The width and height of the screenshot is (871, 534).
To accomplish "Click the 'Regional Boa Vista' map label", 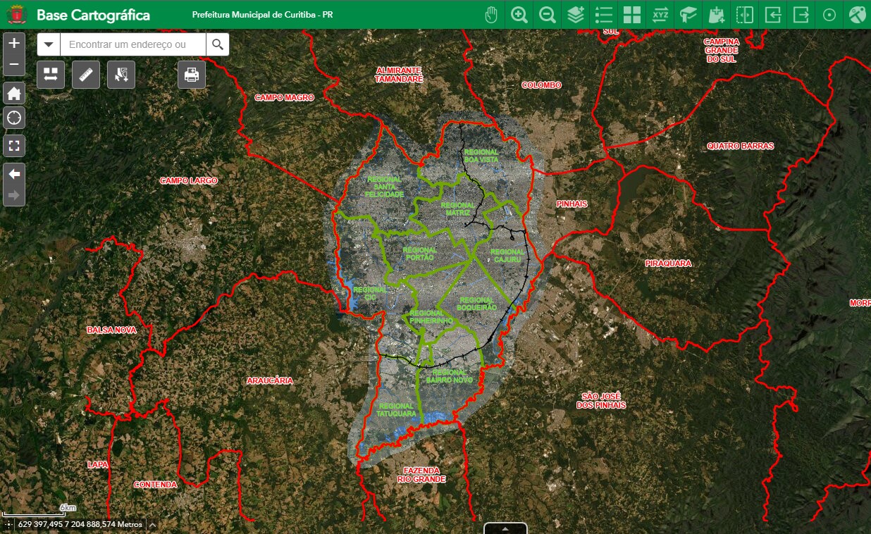I will point(481,156).
